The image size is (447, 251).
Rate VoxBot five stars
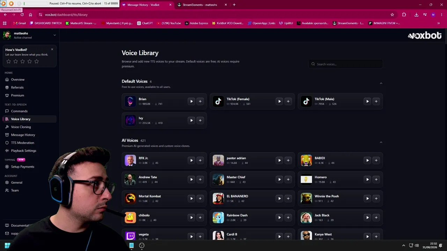37,61
